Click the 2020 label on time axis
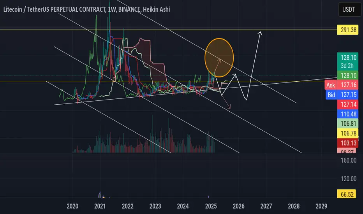 pyautogui.click(x=72, y=206)
